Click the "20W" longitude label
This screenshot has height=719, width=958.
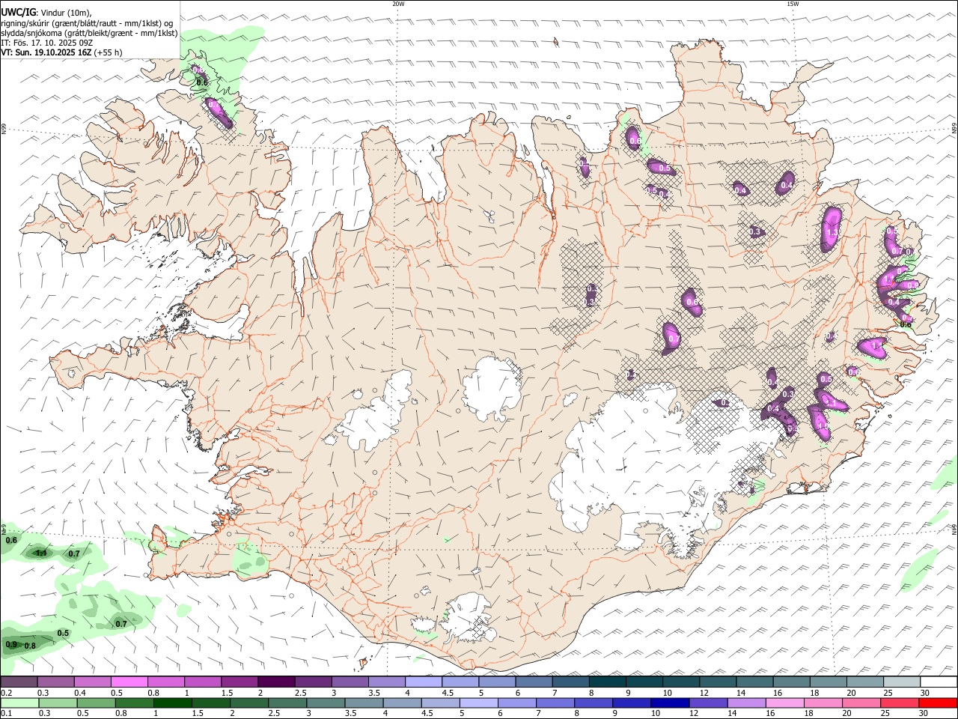398,4
